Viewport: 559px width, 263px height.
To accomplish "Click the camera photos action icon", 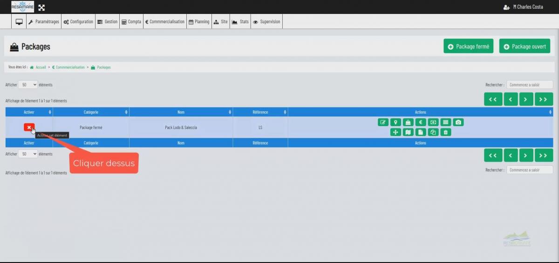I will [458, 122].
